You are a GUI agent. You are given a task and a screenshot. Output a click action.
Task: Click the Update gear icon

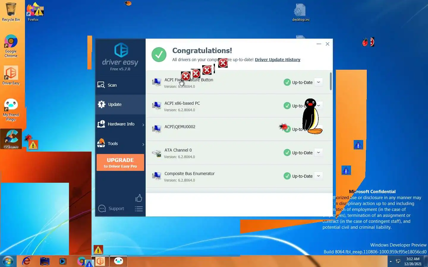point(101,104)
